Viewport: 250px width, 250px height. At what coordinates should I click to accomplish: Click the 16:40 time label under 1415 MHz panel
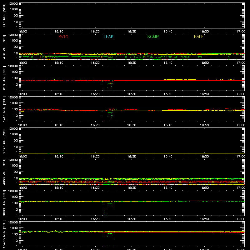[x=168, y=125]
